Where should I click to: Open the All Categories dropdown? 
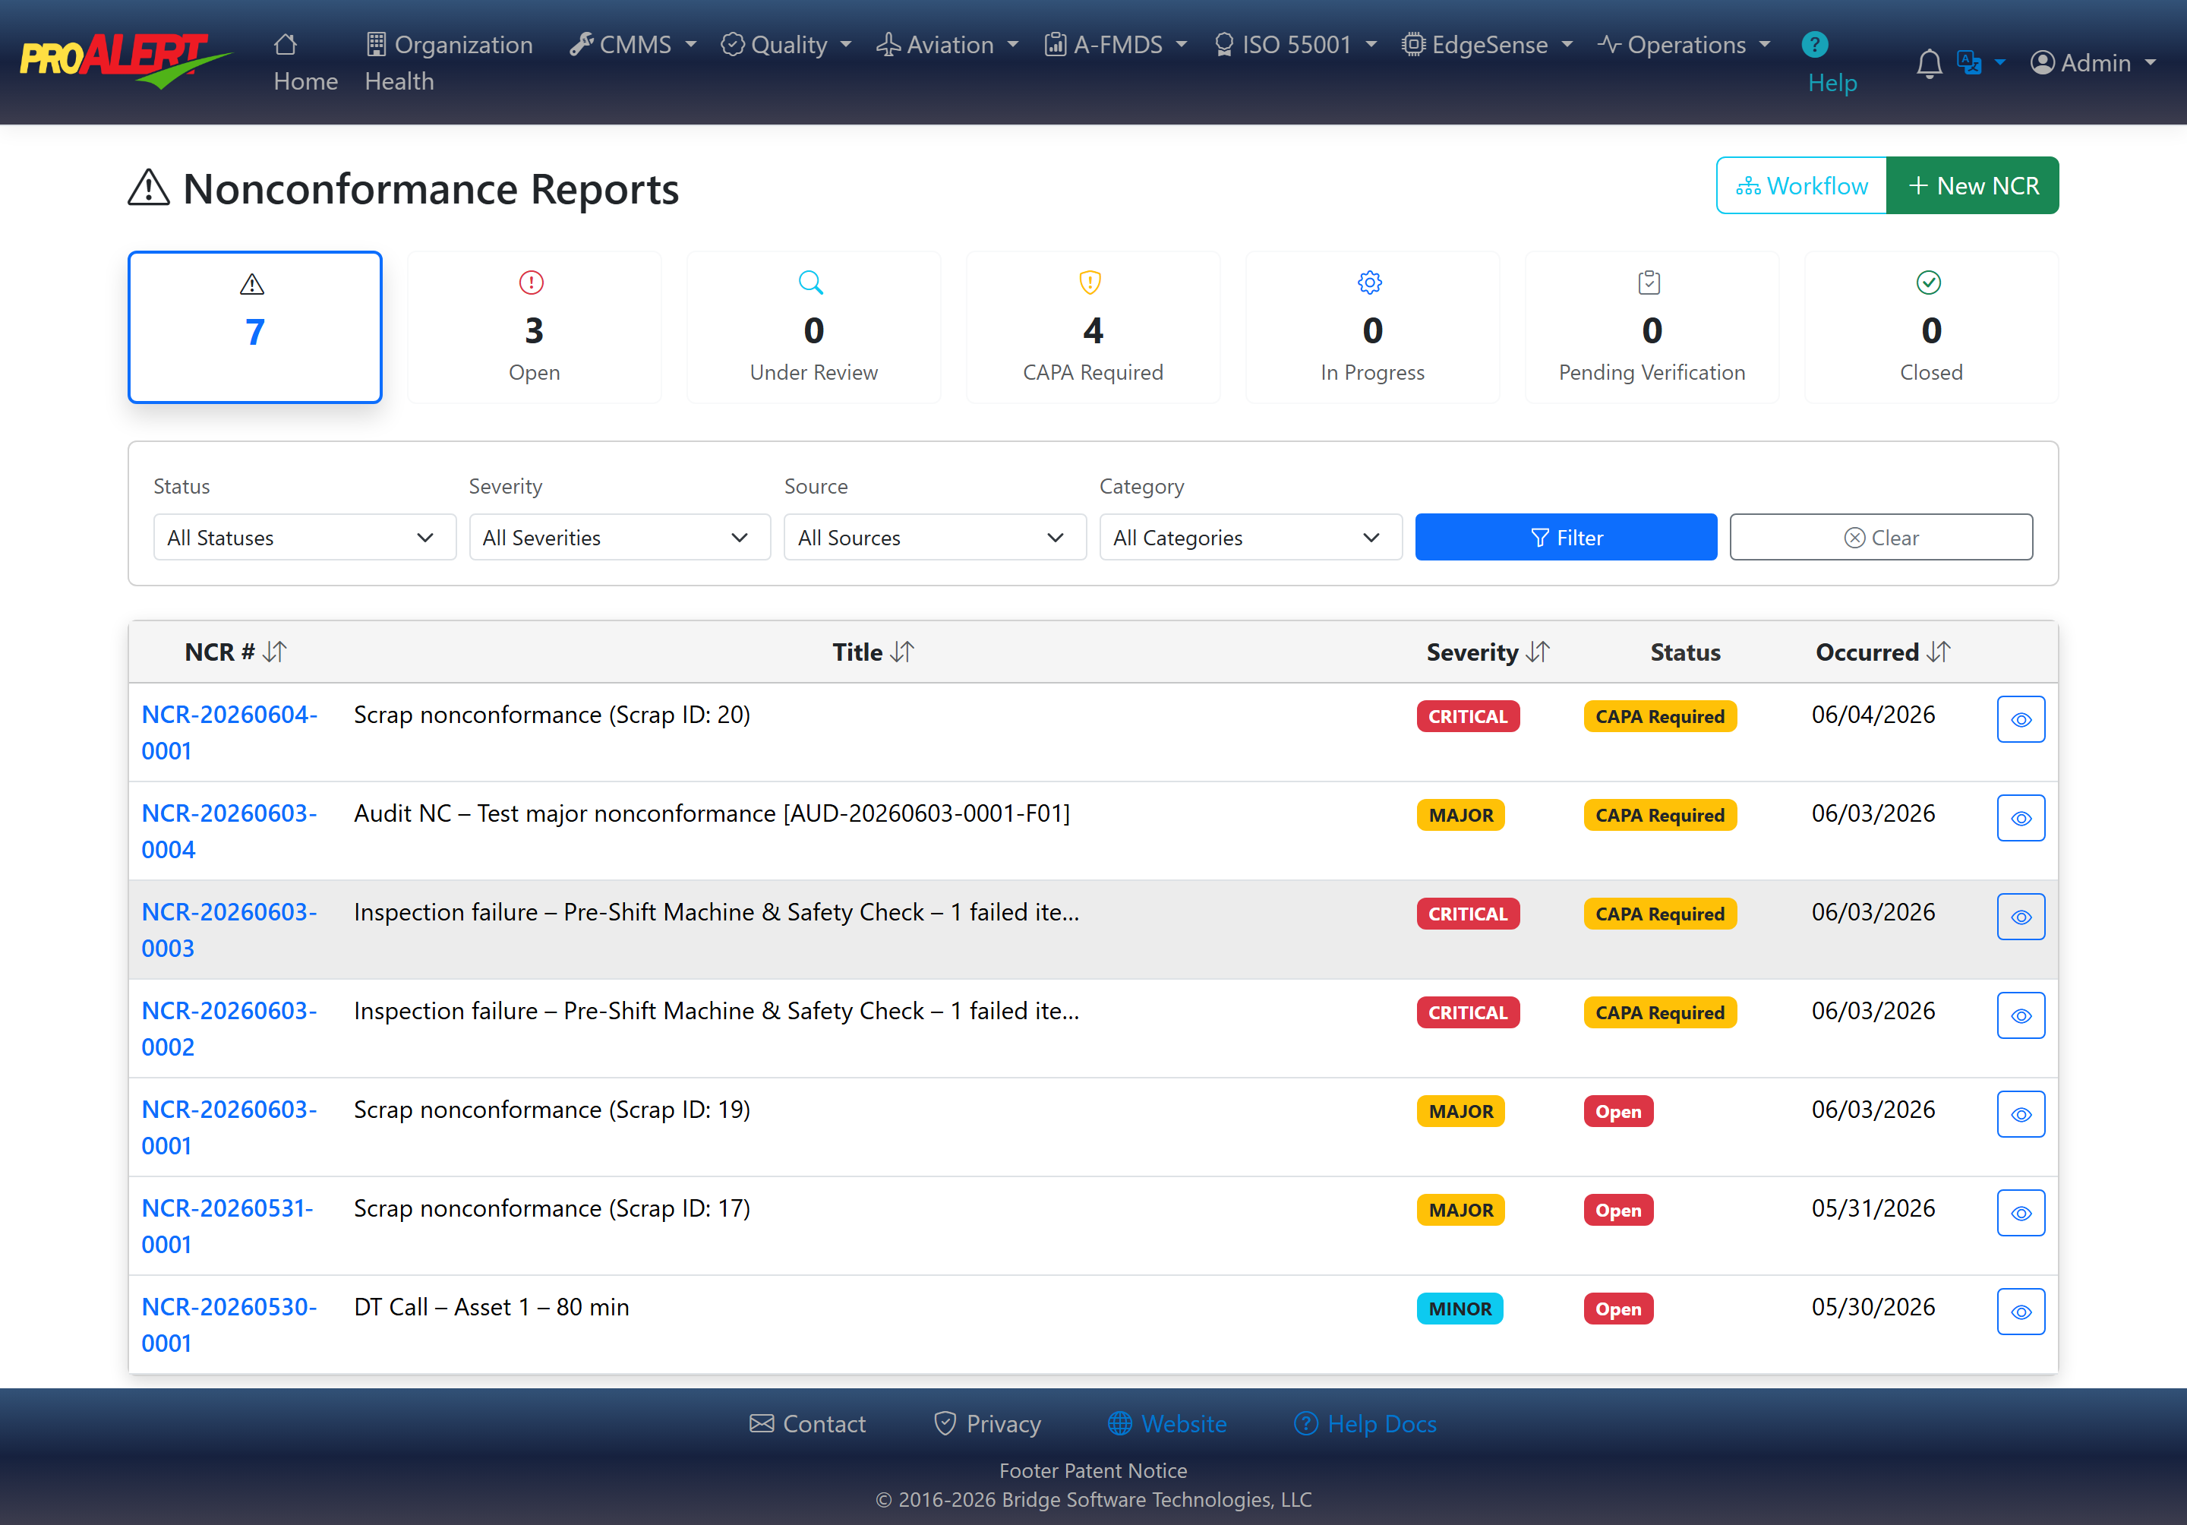pyautogui.click(x=1250, y=537)
